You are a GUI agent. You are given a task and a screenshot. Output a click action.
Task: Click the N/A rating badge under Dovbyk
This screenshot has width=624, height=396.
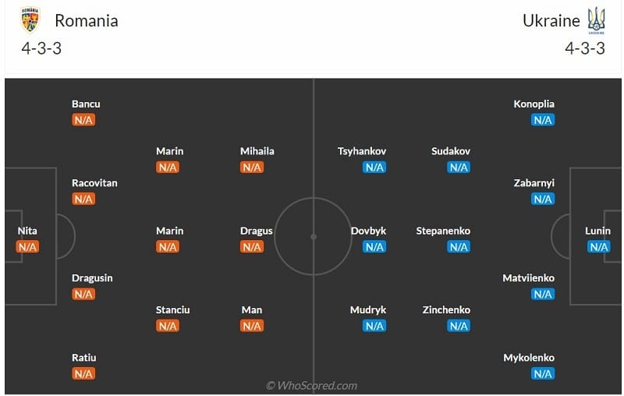pos(374,247)
